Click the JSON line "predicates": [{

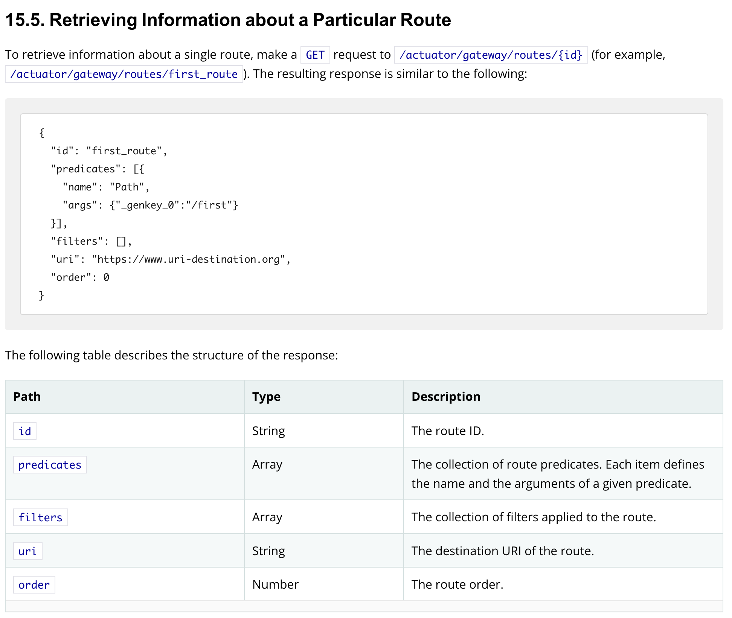point(98,169)
